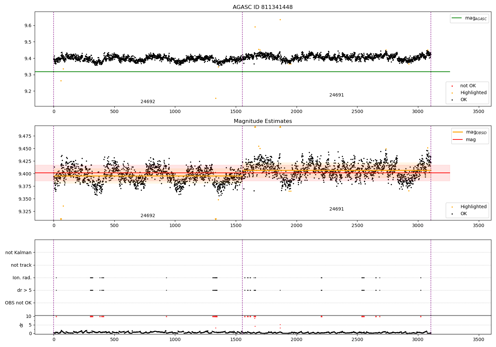
Task: Click the 9.475 y-axis tick label
Action: coord(25,136)
